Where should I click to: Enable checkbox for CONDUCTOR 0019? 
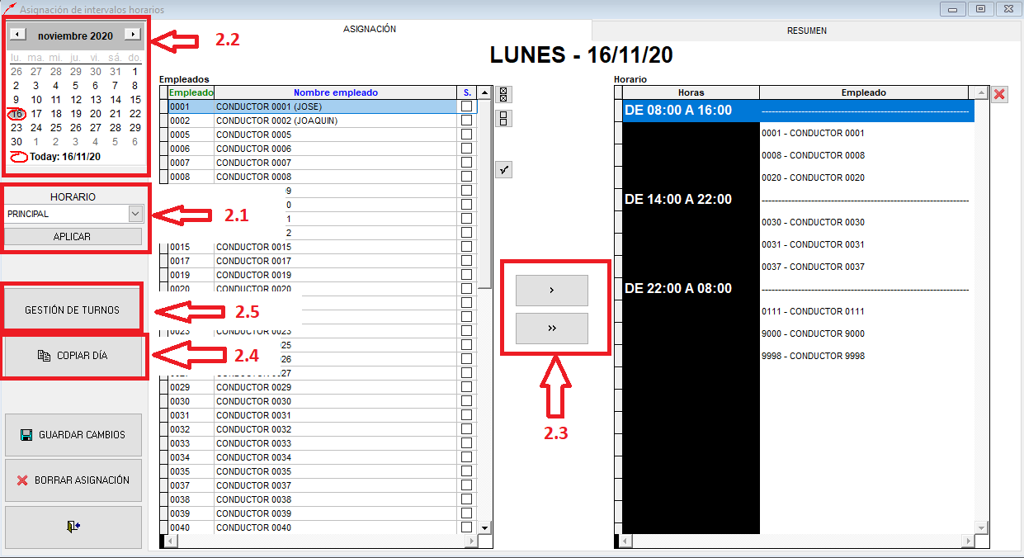click(x=467, y=275)
